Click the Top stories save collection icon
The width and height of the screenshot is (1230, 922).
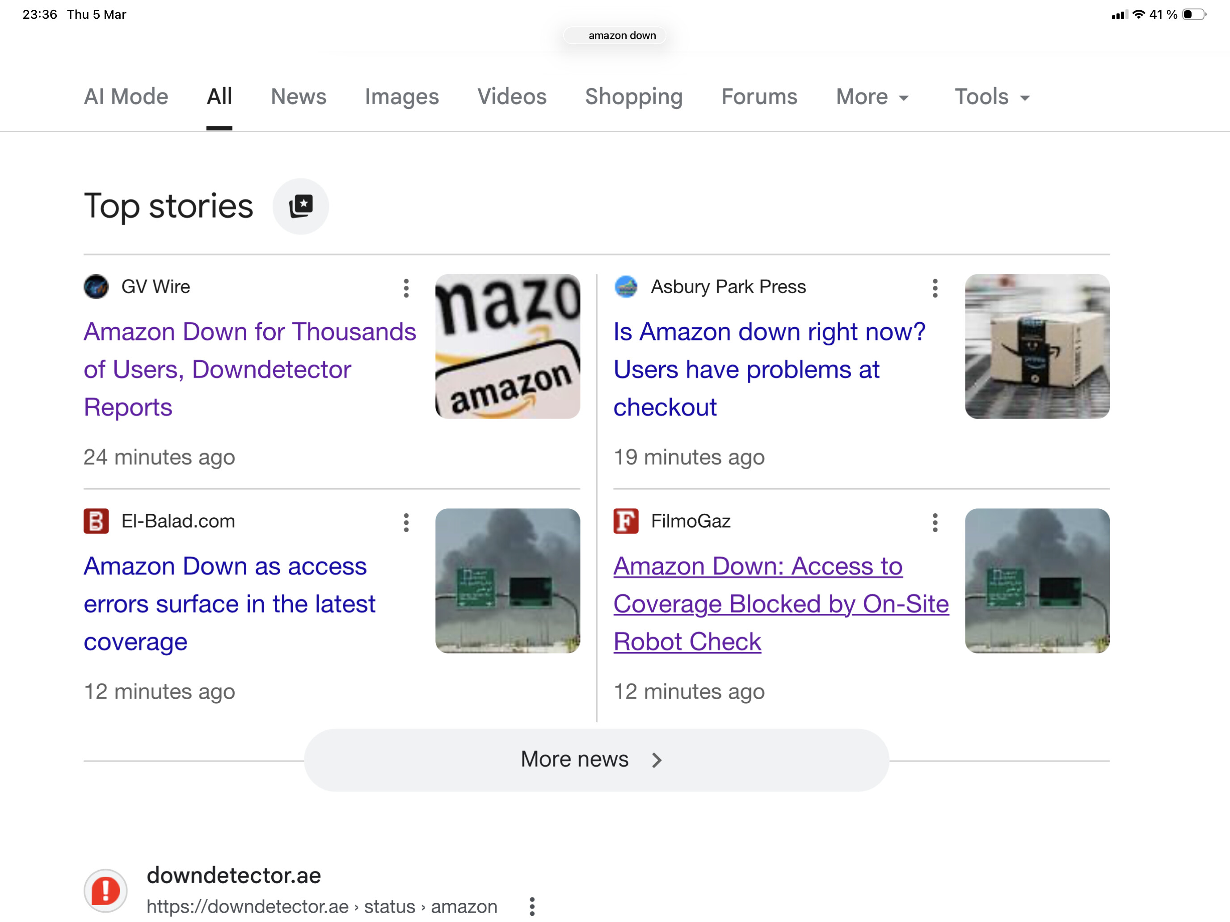(x=300, y=206)
